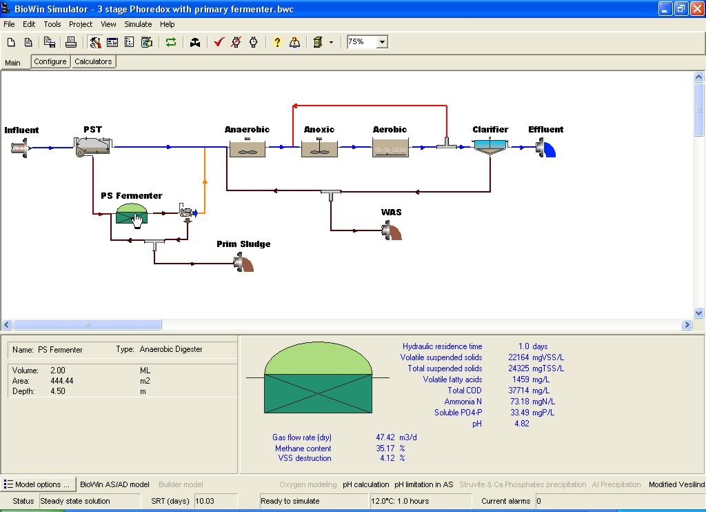The height and width of the screenshot is (512, 706).
Task: Click the 'Modified Vesilind' status text
Action: (677, 484)
